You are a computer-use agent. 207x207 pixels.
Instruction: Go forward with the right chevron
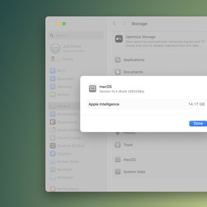124,24
